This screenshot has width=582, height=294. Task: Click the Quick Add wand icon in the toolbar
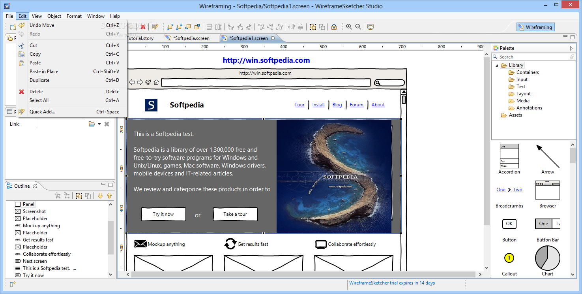(155, 27)
